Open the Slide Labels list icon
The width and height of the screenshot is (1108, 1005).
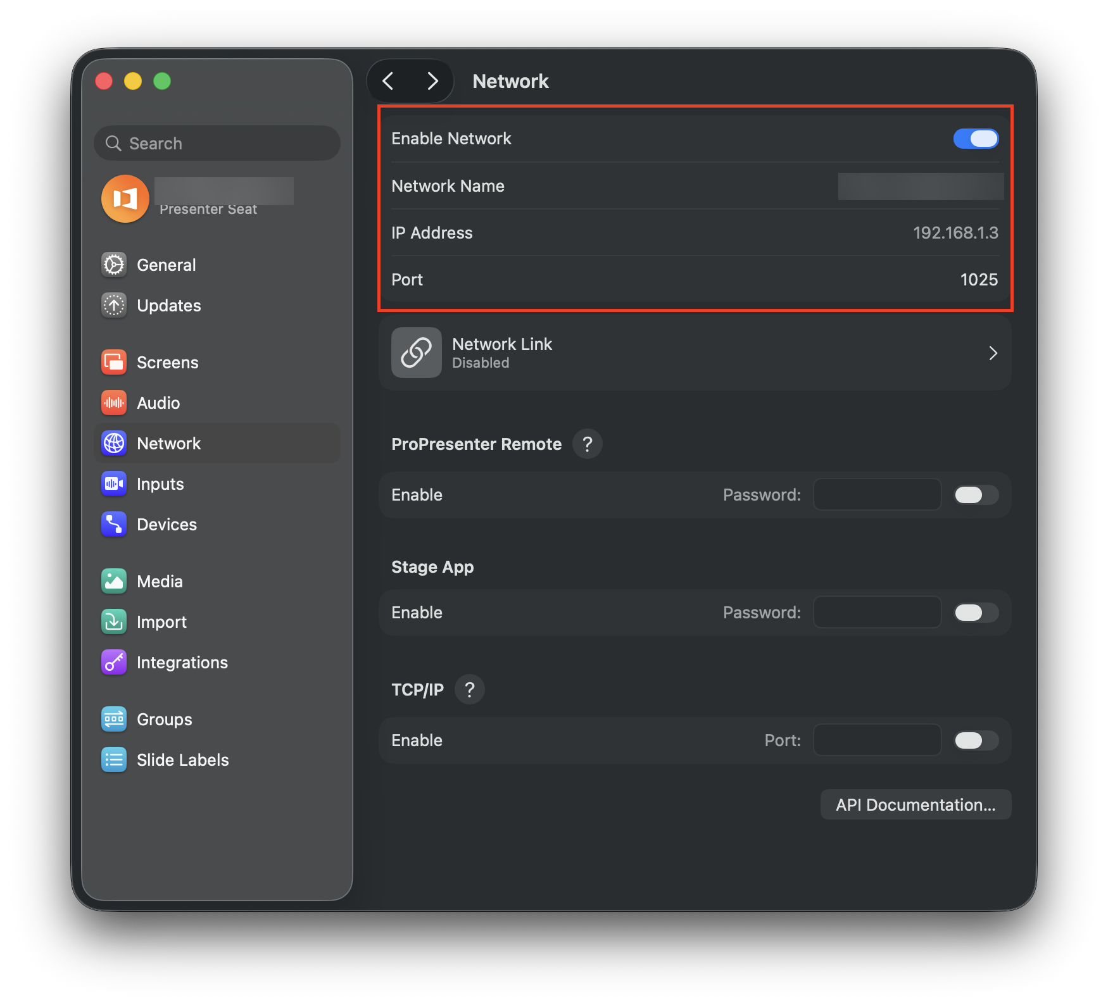[114, 759]
